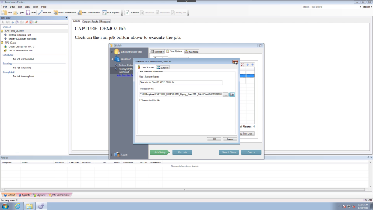Click the red X icon in Edit Job list toolbar
The height and width of the screenshot is (210, 373).
click(242, 65)
